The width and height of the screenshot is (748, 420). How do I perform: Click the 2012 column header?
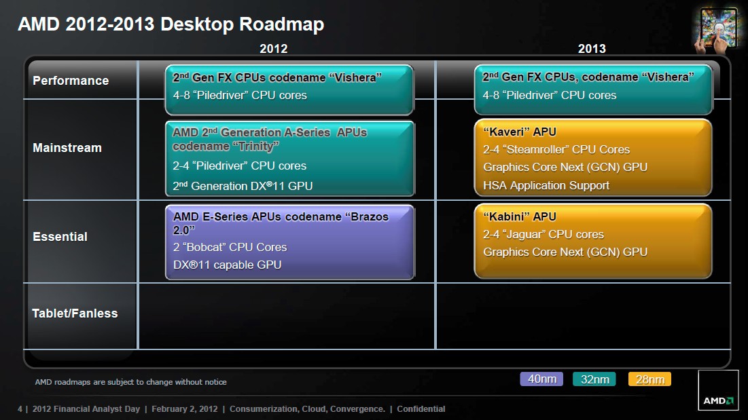[x=273, y=49]
